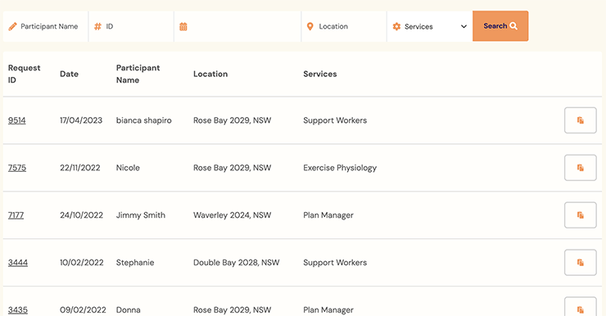Select participant name Nicole
The image size is (606, 316).
[x=128, y=168]
